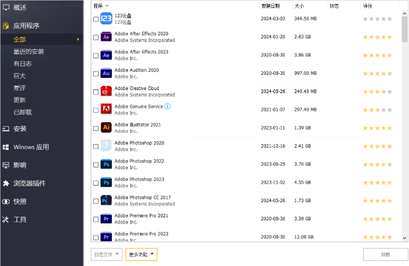Click the Adobe Audition 2020 icon

pos(106,73)
